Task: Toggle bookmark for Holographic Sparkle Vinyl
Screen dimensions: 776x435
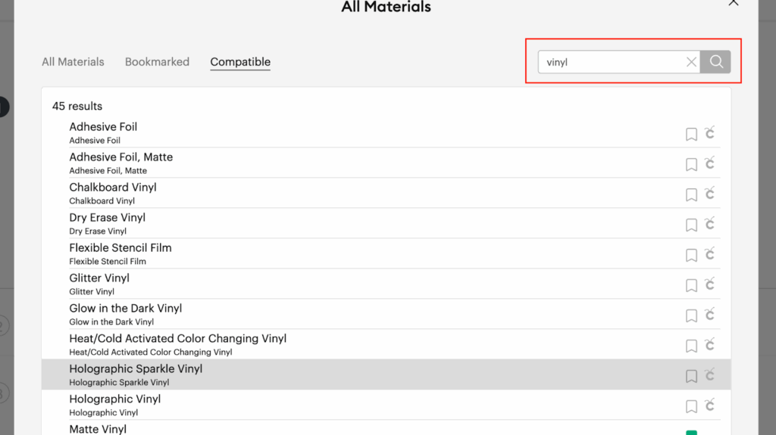Action: click(691, 376)
